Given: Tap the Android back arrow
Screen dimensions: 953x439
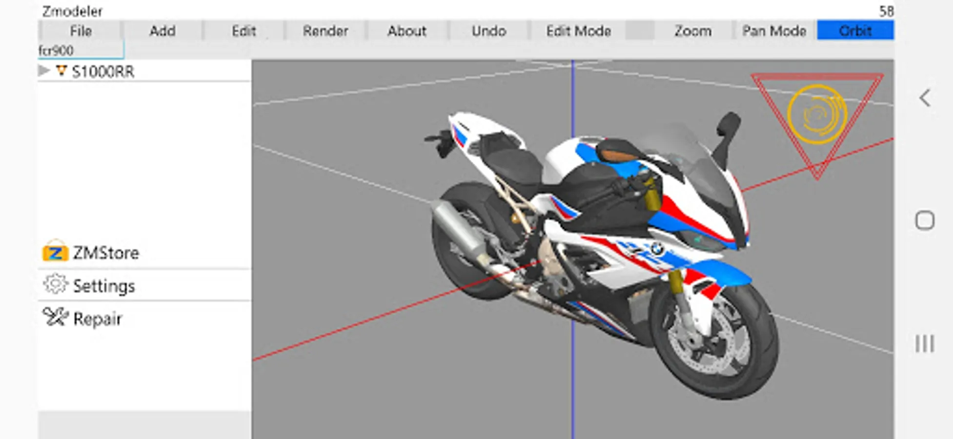Looking at the screenshot, I should click(925, 98).
